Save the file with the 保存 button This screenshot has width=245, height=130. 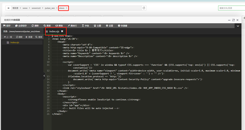pyautogui.click(x=7, y=25)
